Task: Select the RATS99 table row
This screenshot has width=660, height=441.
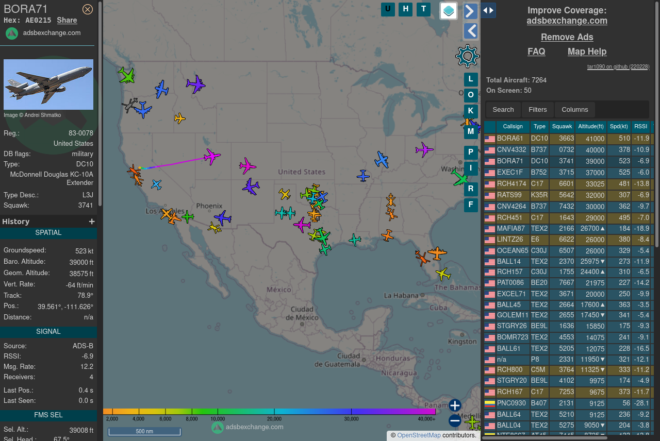Action: (569, 195)
